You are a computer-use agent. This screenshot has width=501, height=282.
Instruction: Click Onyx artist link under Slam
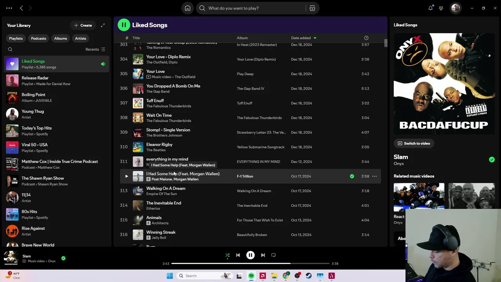[399, 164]
